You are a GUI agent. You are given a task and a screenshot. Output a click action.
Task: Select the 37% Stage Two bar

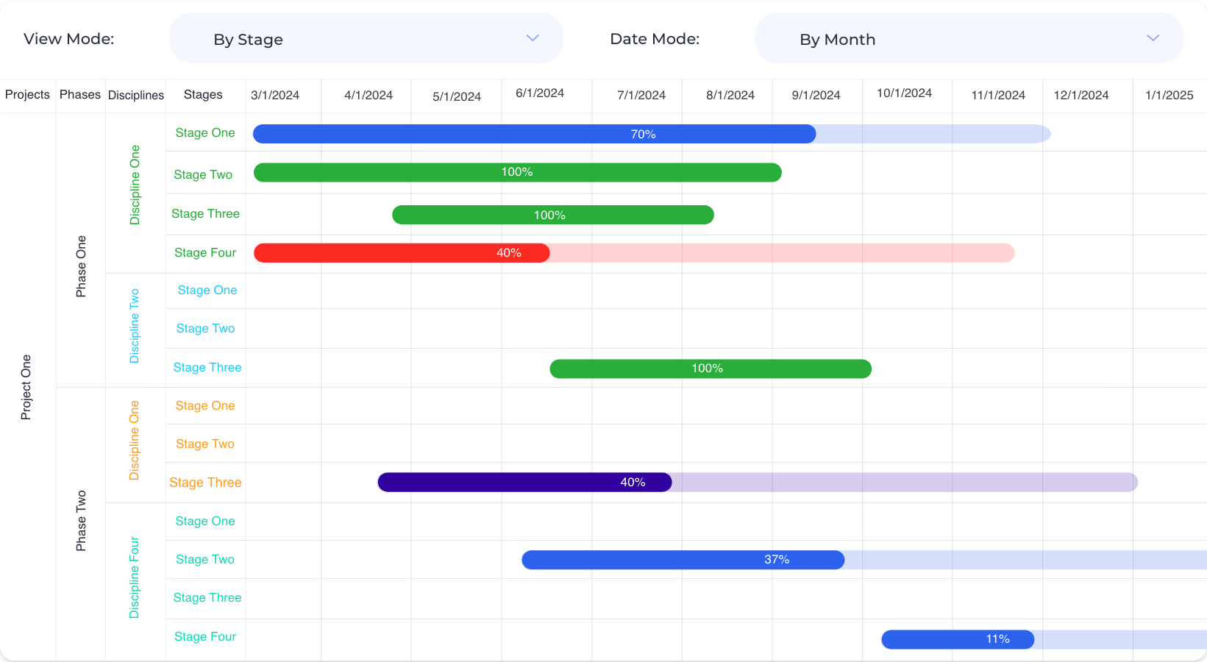click(x=683, y=560)
